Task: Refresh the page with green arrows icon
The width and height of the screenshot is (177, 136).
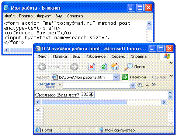Action: click(103, 67)
